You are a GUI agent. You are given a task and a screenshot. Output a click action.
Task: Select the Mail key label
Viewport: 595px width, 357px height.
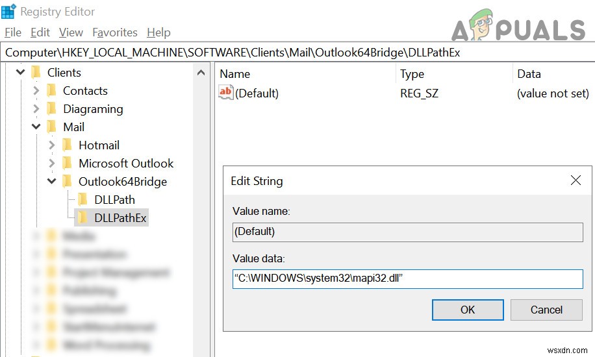coord(73,127)
